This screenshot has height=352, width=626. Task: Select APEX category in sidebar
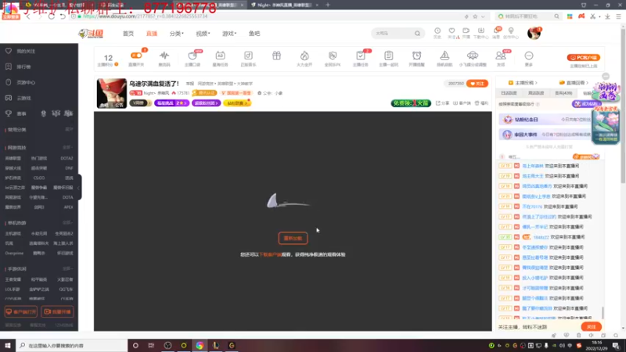[68, 207]
